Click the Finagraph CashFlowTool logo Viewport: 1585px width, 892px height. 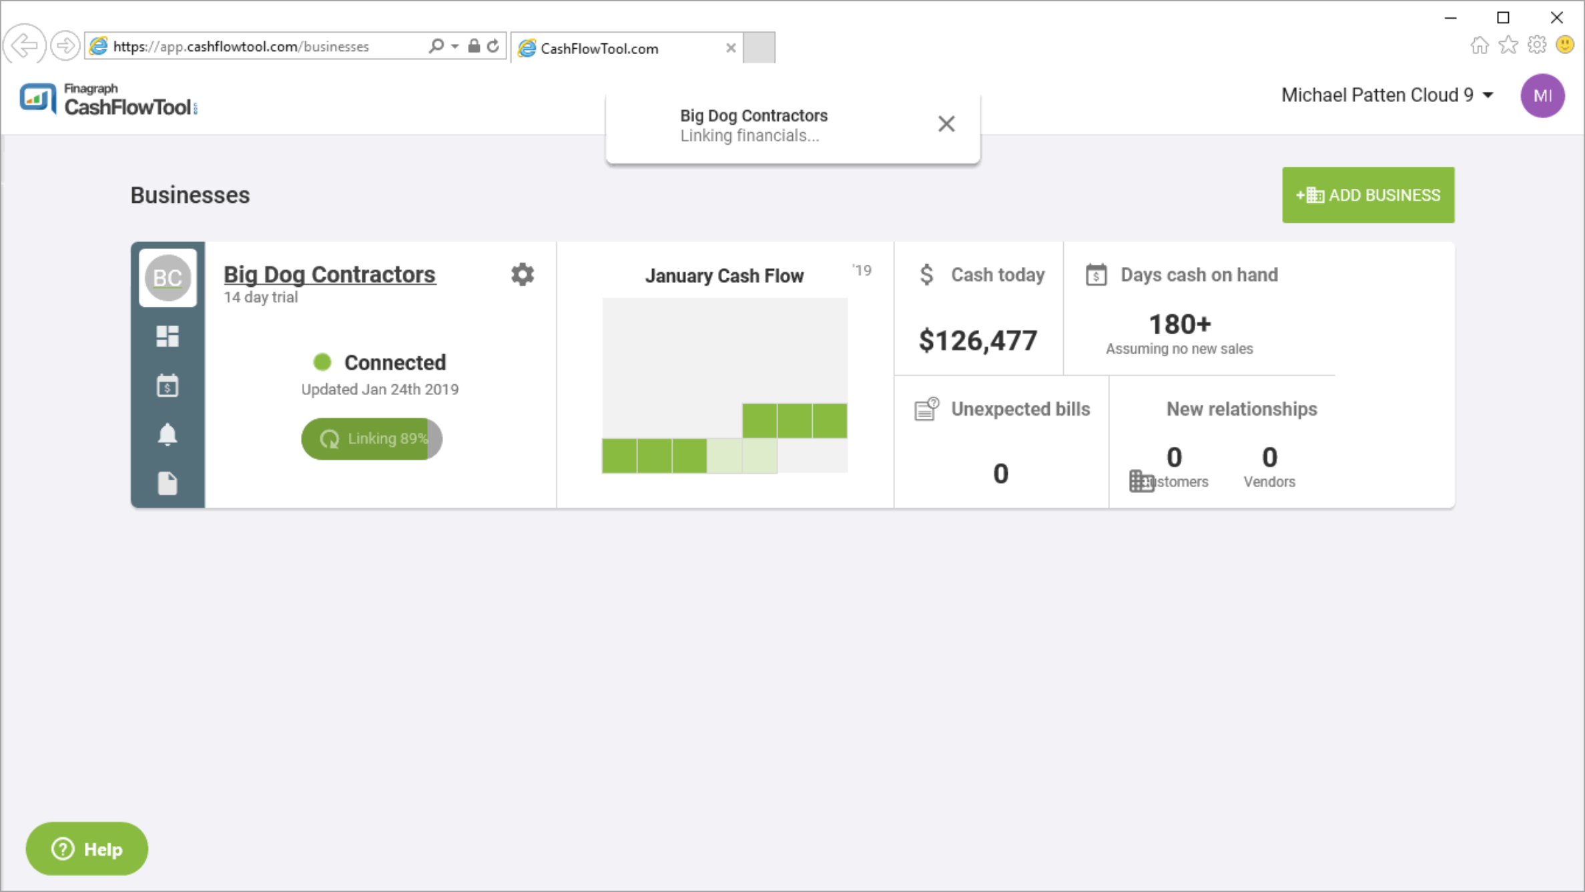(x=109, y=99)
